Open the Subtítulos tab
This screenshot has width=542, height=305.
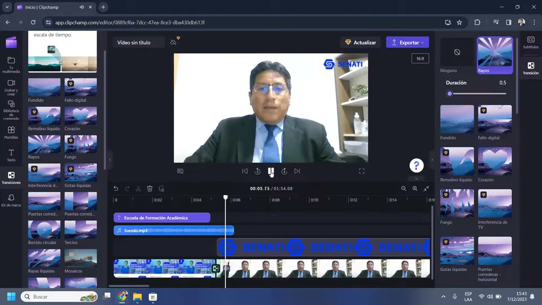tap(531, 42)
